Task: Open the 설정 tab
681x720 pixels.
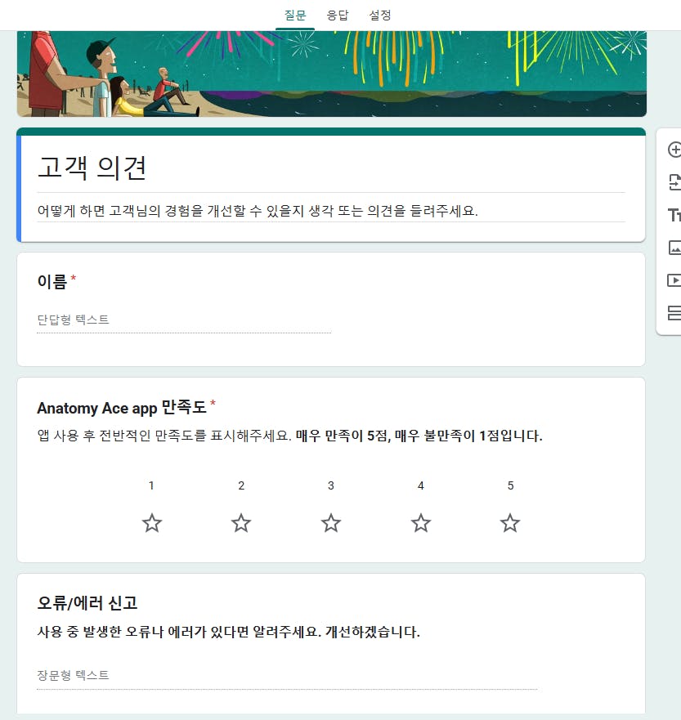Action: [380, 16]
